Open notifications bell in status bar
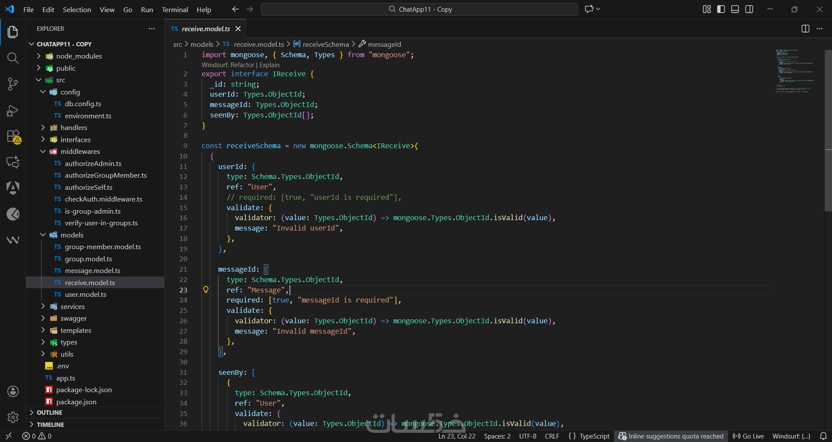Screen dimensions: 832x442 (x=823, y=436)
